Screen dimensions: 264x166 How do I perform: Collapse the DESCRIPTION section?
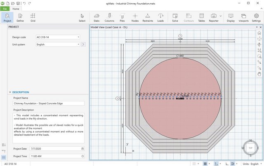(10, 92)
